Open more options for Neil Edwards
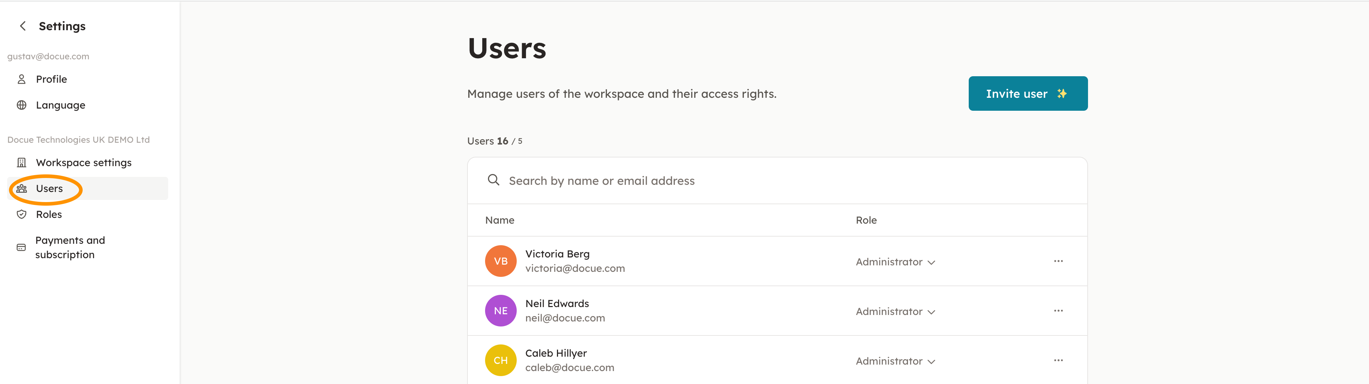Image resolution: width=1369 pixels, height=384 pixels. (1058, 311)
